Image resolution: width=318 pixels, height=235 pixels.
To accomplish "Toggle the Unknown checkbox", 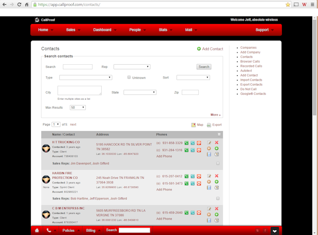I will [x=129, y=77].
